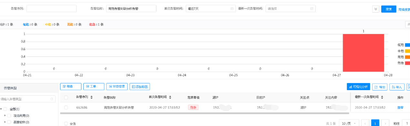410x126 pixels.
Task: Open the 10/页 page size dropdown
Action: click(349, 123)
